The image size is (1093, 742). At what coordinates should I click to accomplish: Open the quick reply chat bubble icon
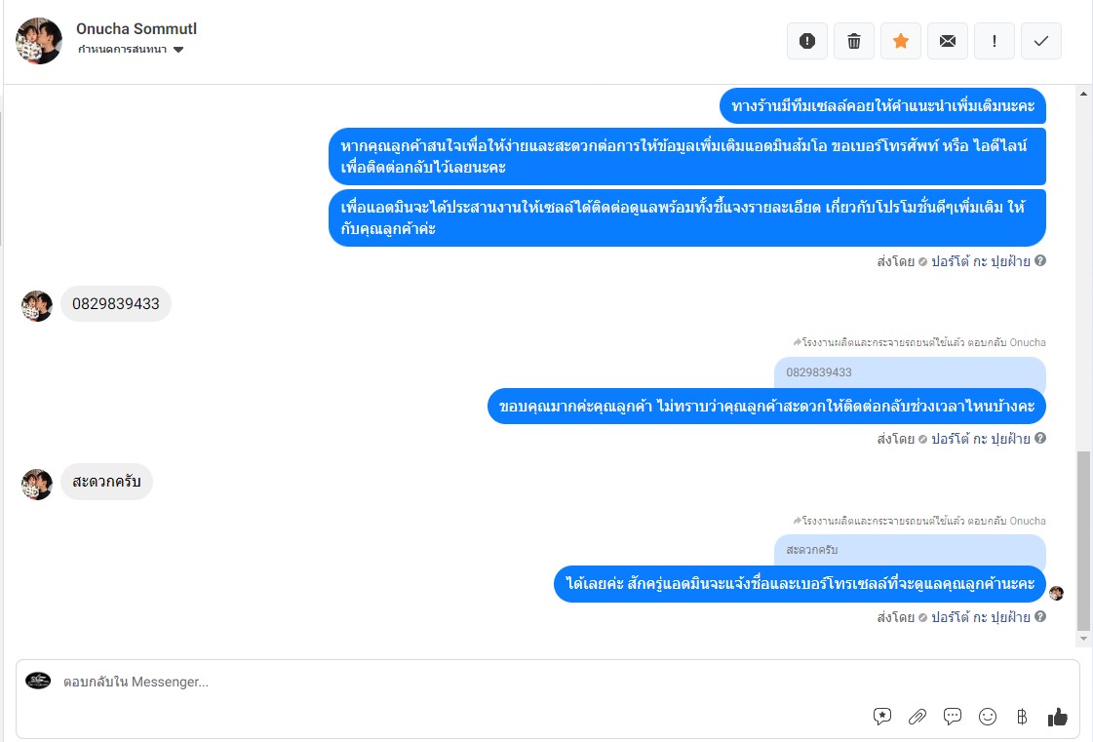point(953,717)
